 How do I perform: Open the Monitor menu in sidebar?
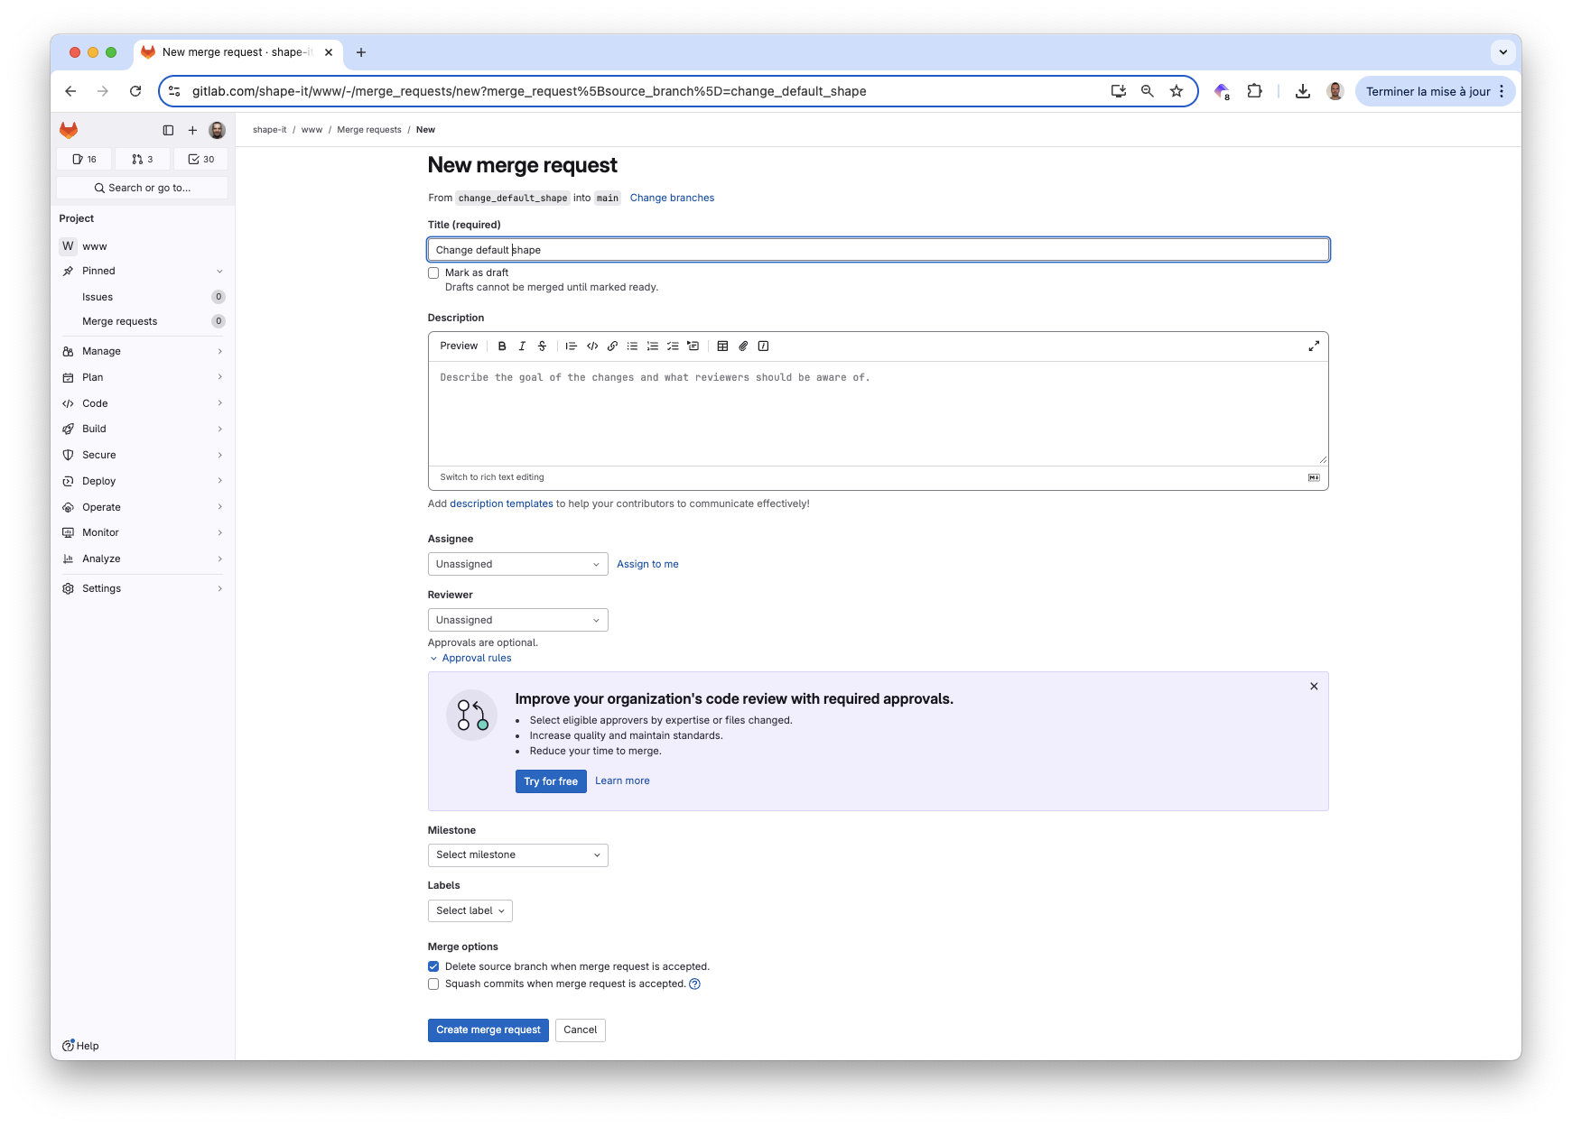(x=143, y=533)
